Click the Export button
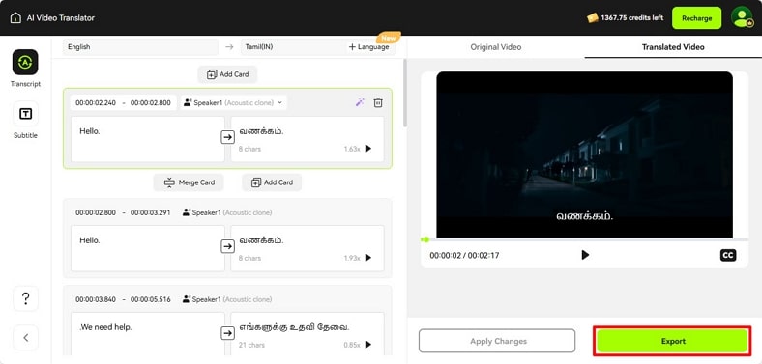 [x=672, y=341]
